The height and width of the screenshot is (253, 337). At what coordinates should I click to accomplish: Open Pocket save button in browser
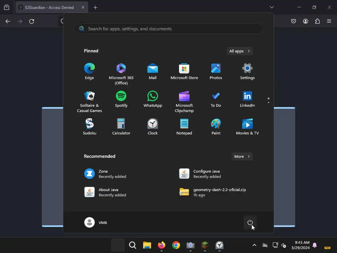point(294,21)
